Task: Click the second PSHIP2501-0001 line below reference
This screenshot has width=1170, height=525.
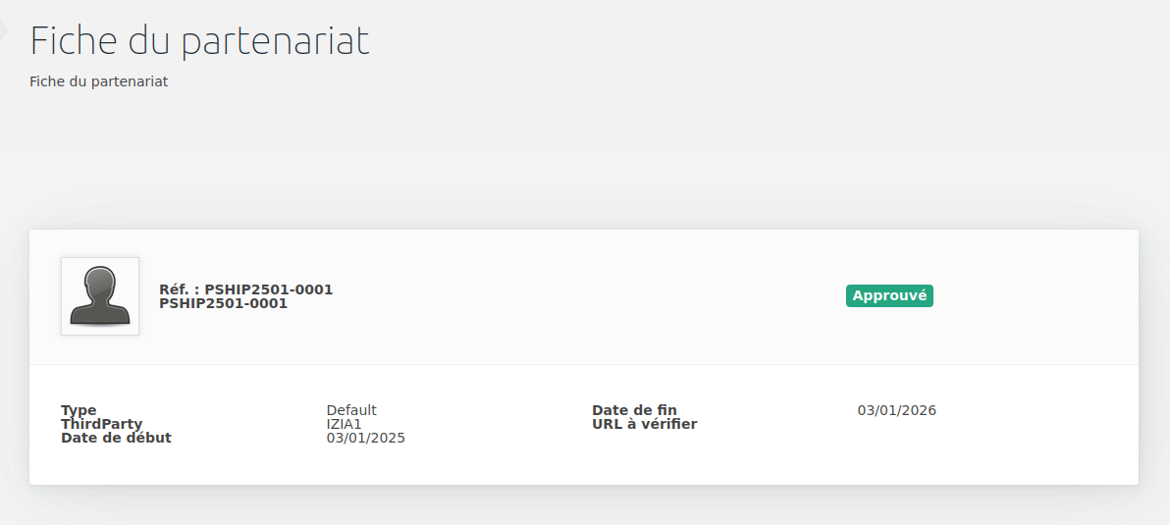Action: pos(223,303)
